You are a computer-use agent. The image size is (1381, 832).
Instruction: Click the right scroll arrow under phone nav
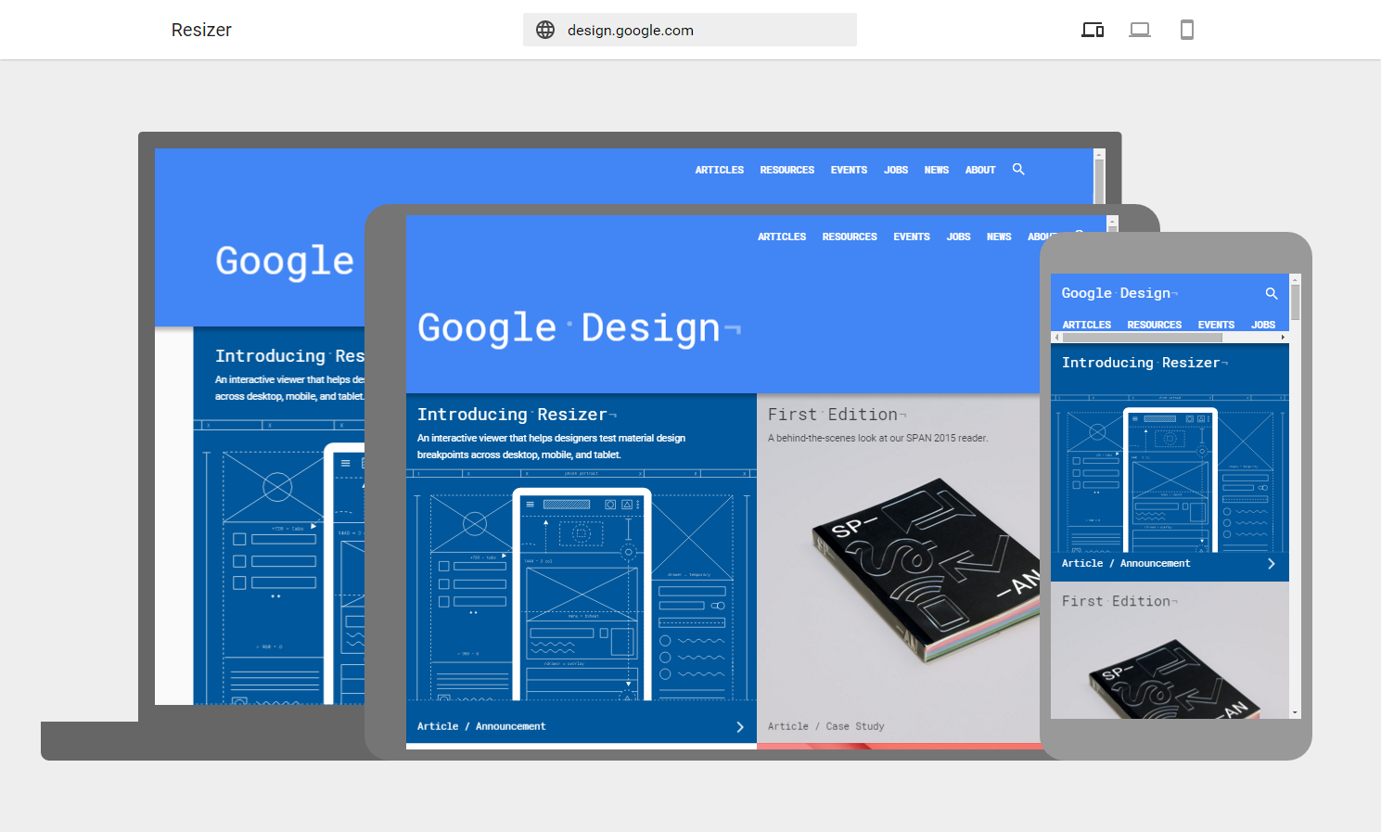click(1284, 338)
